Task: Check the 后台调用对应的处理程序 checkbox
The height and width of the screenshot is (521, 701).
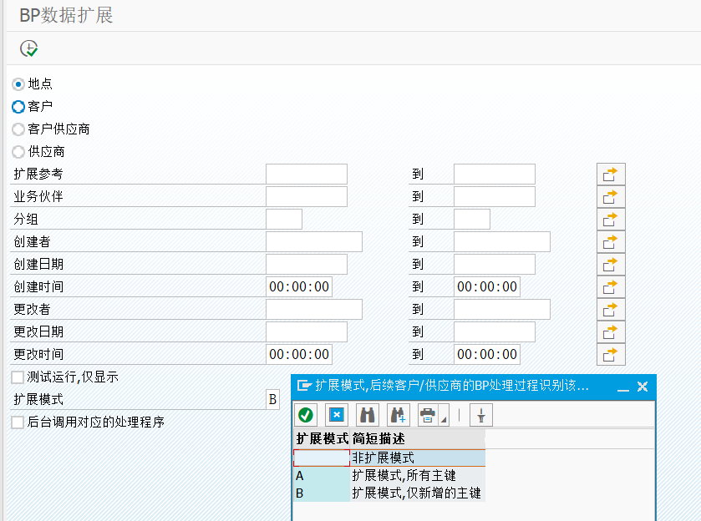Action: tap(18, 422)
